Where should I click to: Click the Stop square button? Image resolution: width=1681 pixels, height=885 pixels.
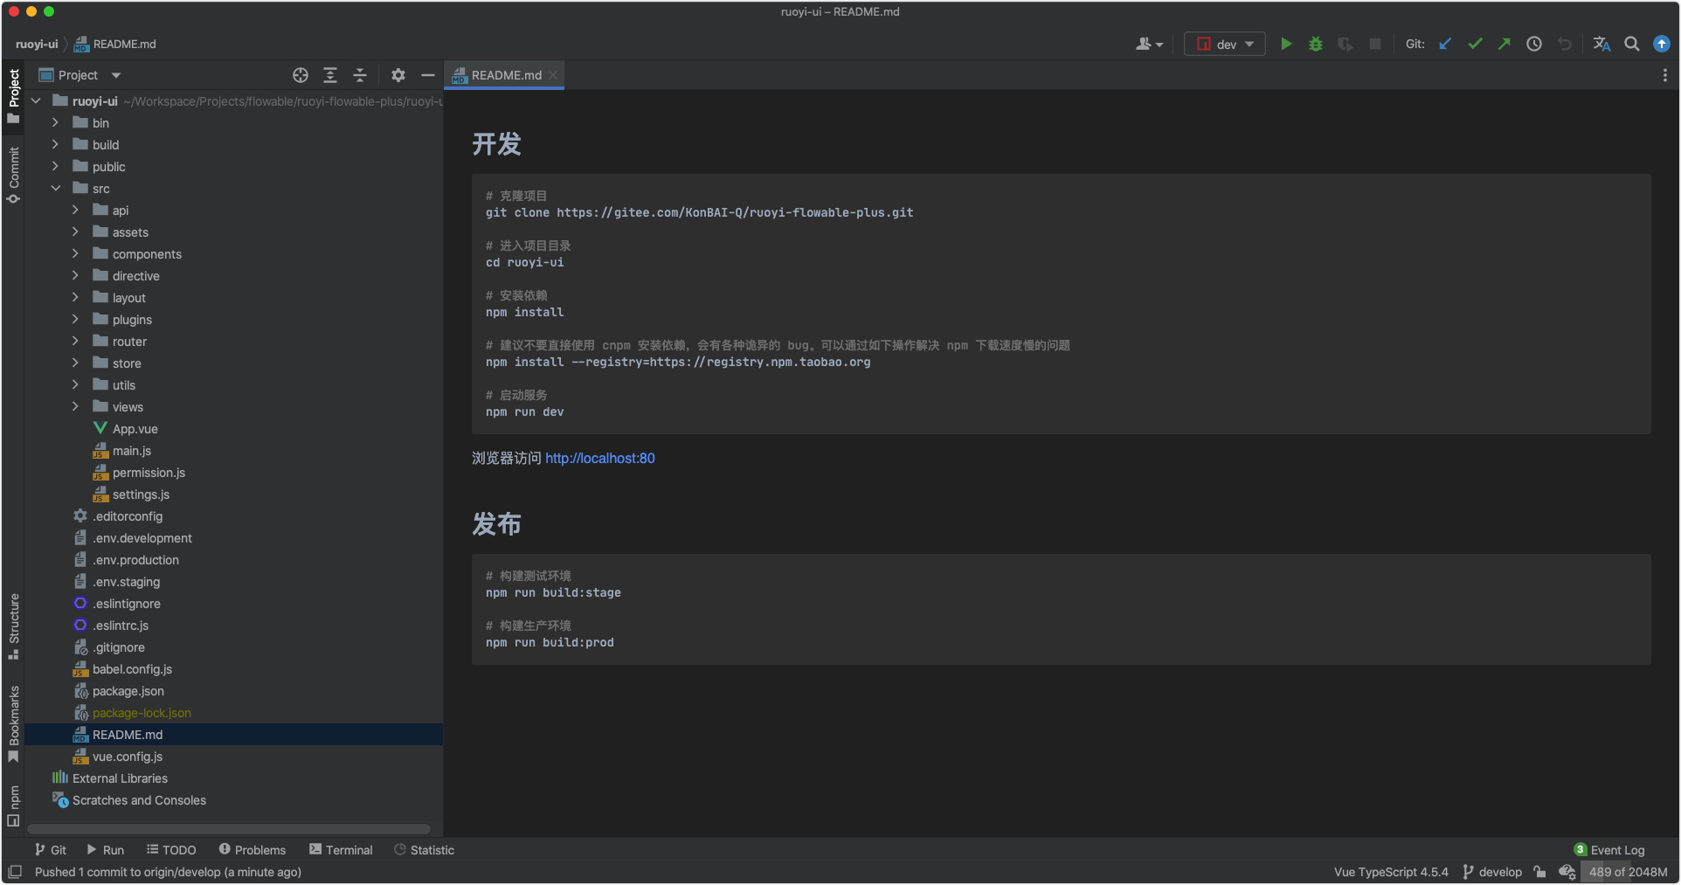tap(1375, 44)
